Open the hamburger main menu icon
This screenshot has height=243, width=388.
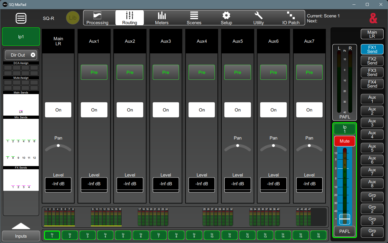[21, 18]
